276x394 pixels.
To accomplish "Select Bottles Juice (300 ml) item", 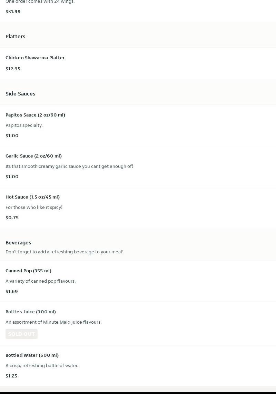I will pos(31,312).
